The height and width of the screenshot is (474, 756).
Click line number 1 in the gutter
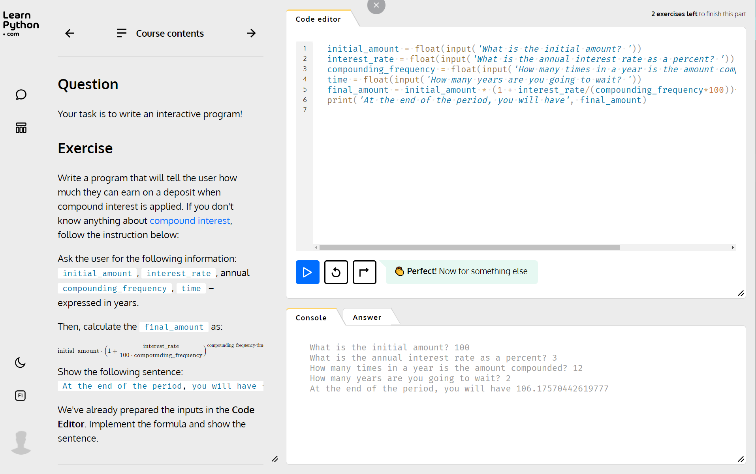(x=305, y=49)
